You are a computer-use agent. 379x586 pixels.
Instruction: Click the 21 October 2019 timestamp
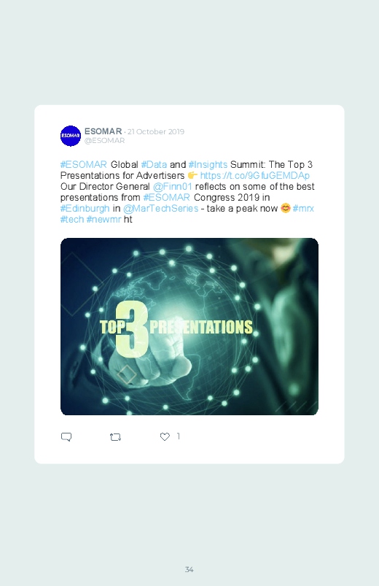coord(156,131)
